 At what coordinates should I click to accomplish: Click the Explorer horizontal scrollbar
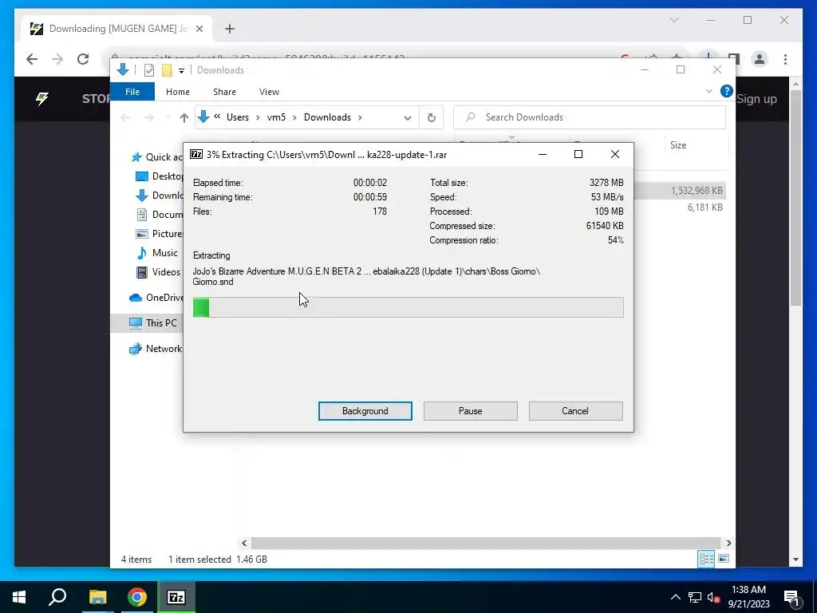pyautogui.click(x=486, y=543)
